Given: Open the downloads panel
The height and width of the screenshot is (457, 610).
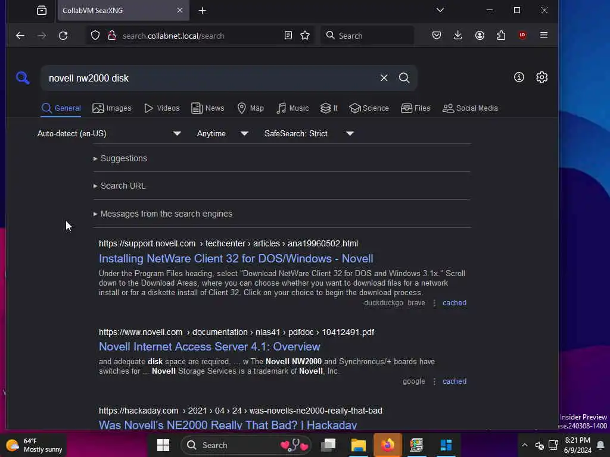Looking at the screenshot, I should point(458,35).
